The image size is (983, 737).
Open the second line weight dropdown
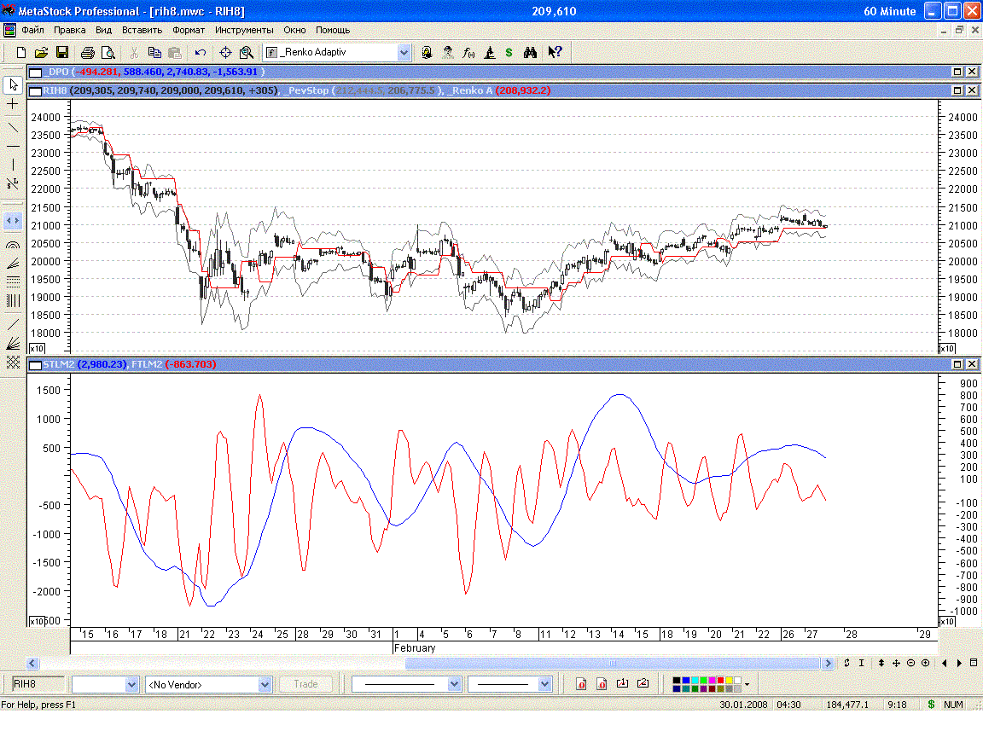coord(544,684)
